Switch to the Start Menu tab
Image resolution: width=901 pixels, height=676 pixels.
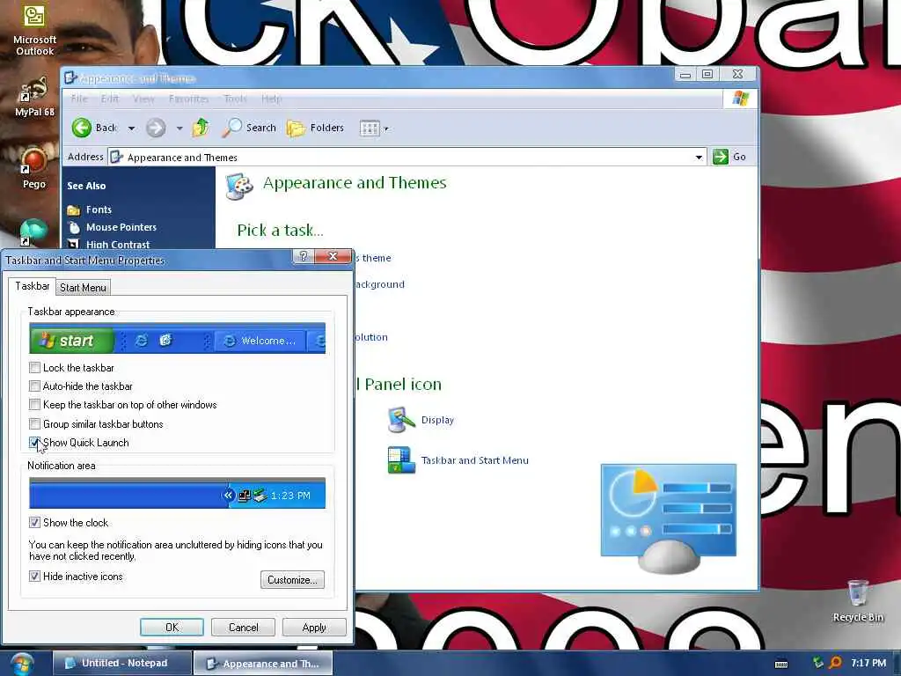click(84, 288)
